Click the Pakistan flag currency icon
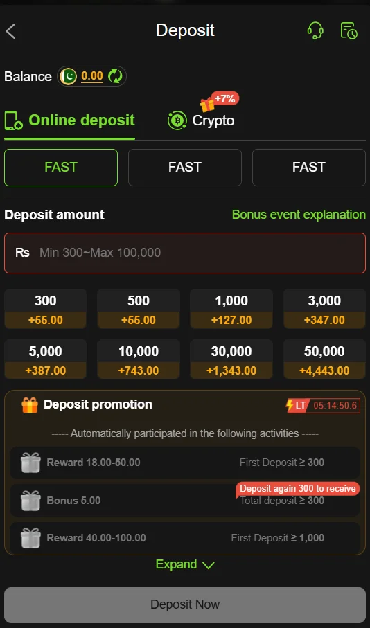This screenshot has width=370, height=628. coord(68,76)
